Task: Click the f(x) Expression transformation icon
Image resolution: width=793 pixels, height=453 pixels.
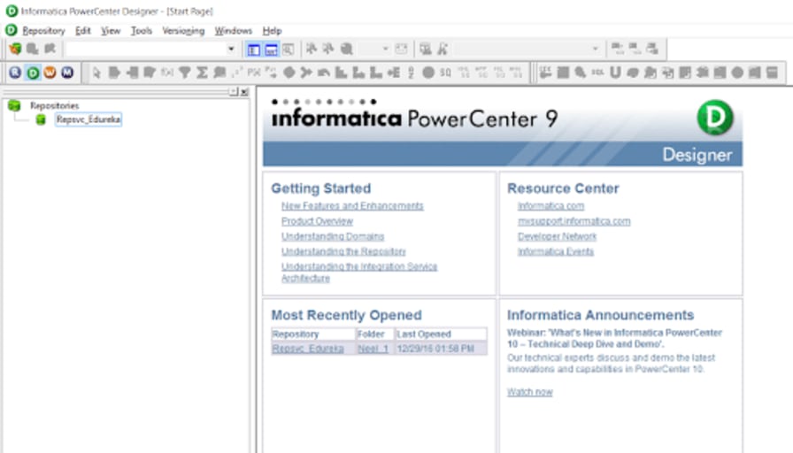Action: [167, 73]
